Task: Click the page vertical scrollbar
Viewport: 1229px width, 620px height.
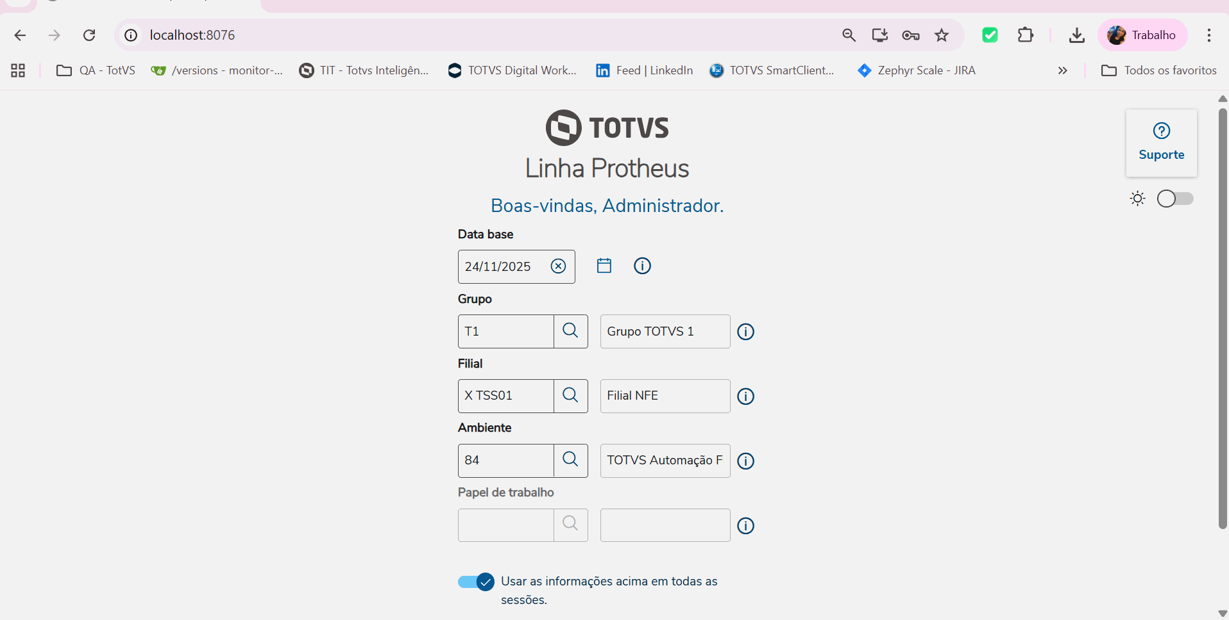Action: coord(1223,318)
